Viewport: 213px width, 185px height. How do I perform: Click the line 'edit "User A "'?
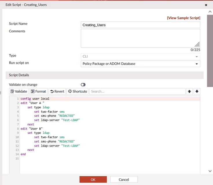[x=32, y=103]
